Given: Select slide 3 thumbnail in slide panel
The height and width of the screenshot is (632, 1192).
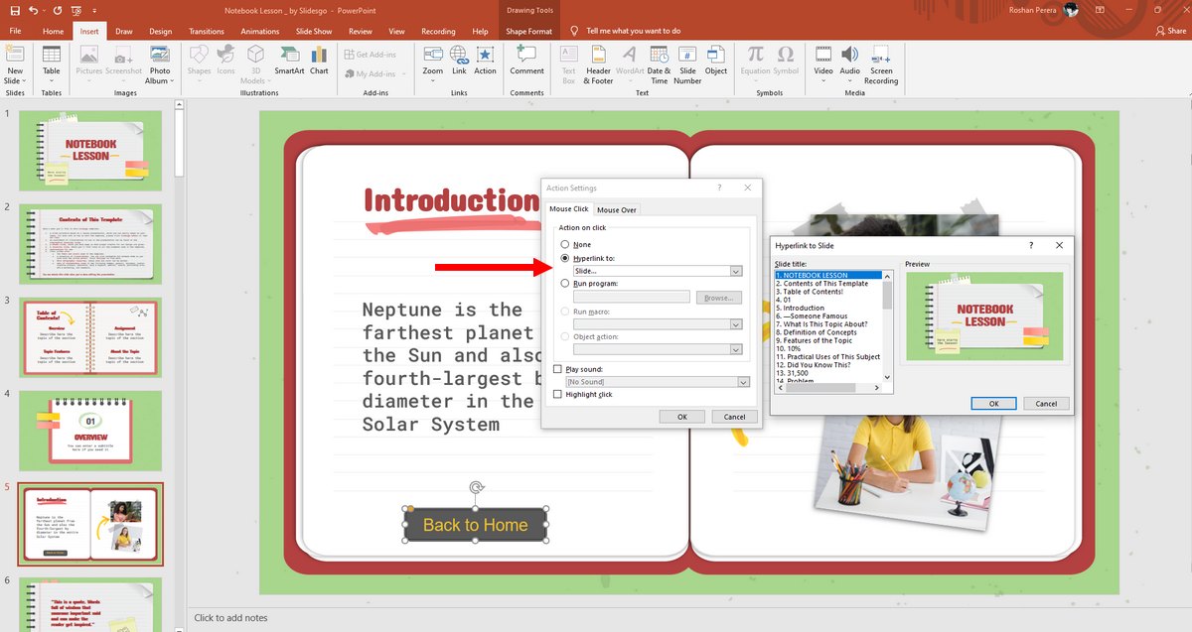Looking at the screenshot, I should [x=90, y=337].
